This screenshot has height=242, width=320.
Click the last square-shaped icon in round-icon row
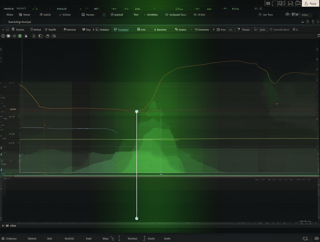coord(54,36)
